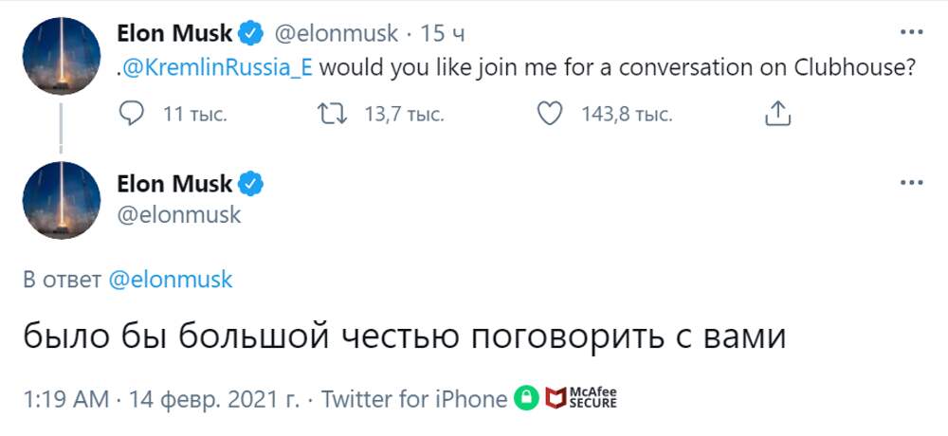Click the "1:19 AM · 14 февр. 2021 г." timestamp
The width and height of the screenshot is (948, 436).
coord(163,399)
